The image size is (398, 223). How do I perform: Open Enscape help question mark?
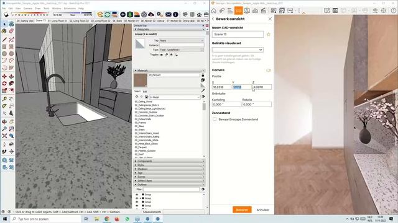(394, 11)
